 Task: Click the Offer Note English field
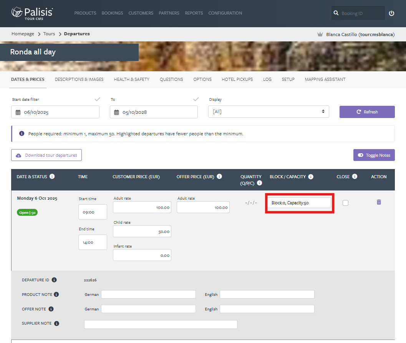(x=267, y=309)
